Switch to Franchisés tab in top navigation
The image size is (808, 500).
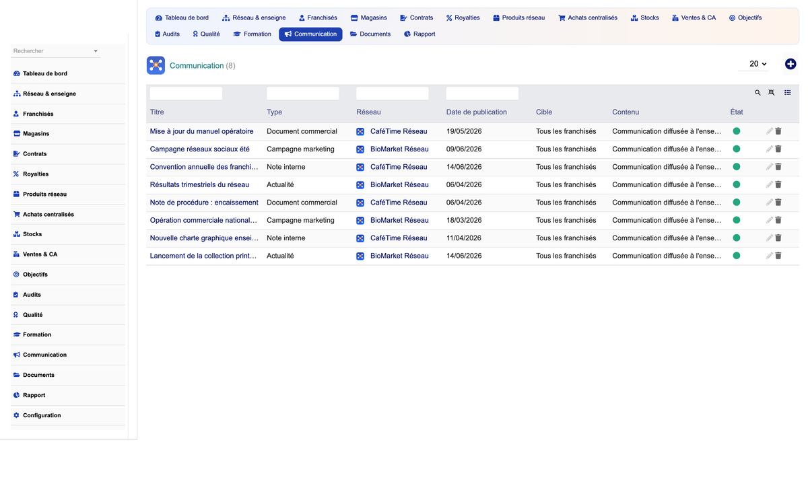[318, 17]
